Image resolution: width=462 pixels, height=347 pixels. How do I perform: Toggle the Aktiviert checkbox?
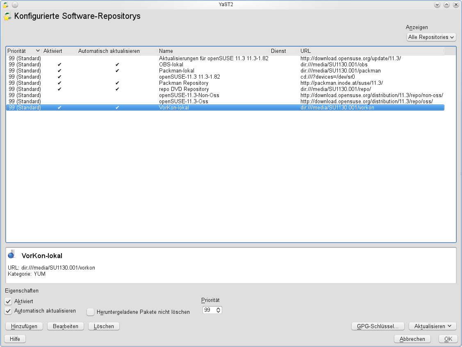[8, 302]
